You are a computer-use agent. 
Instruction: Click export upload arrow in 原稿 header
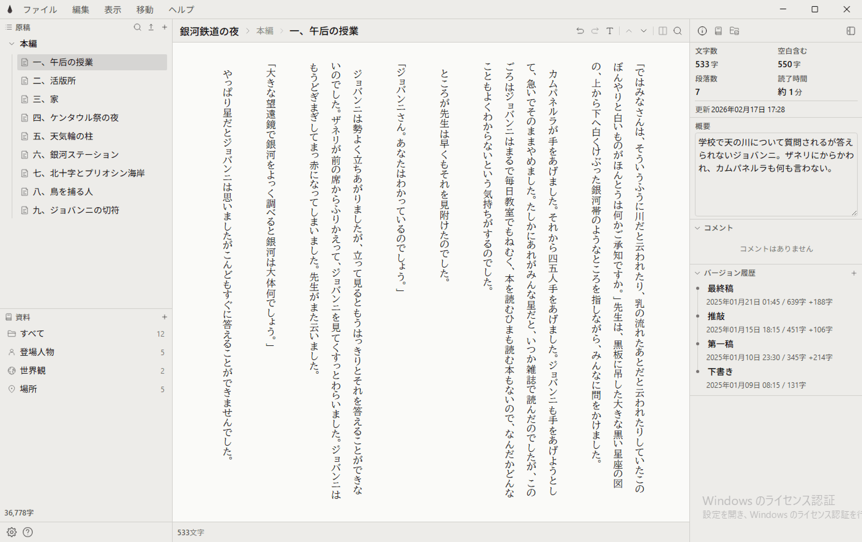pos(151,27)
